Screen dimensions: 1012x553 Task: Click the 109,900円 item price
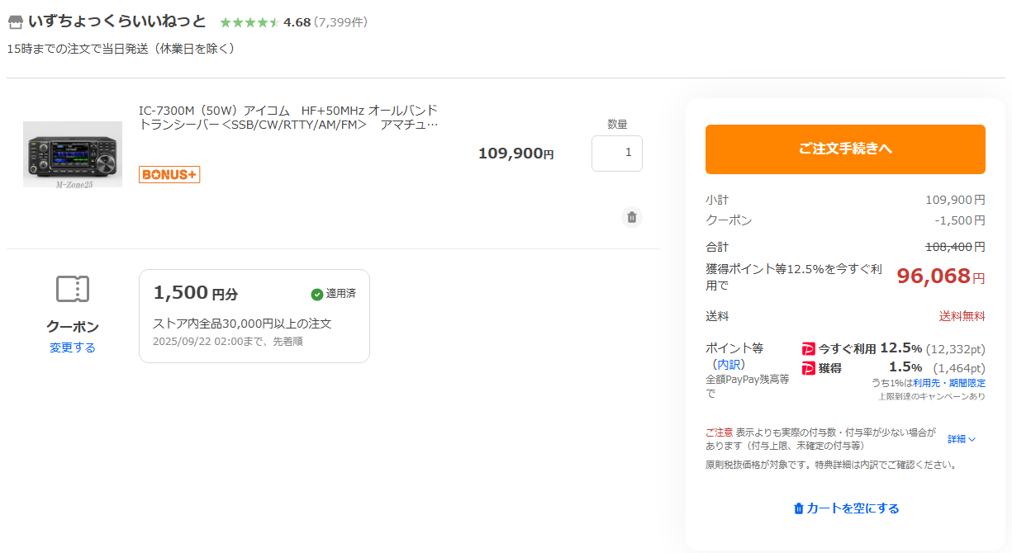click(x=516, y=154)
